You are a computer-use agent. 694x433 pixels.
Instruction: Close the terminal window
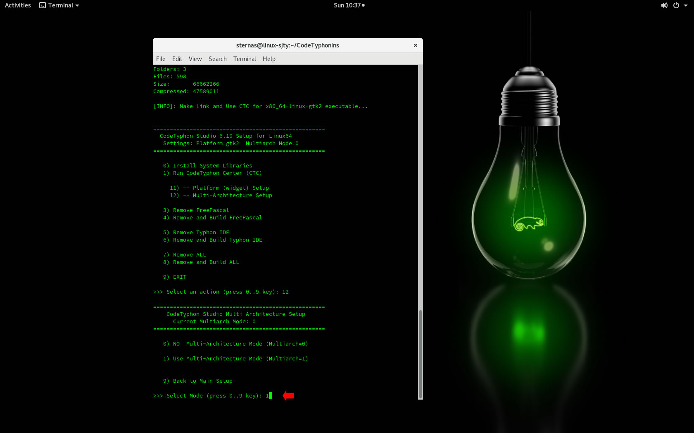pyautogui.click(x=416, y=45)
